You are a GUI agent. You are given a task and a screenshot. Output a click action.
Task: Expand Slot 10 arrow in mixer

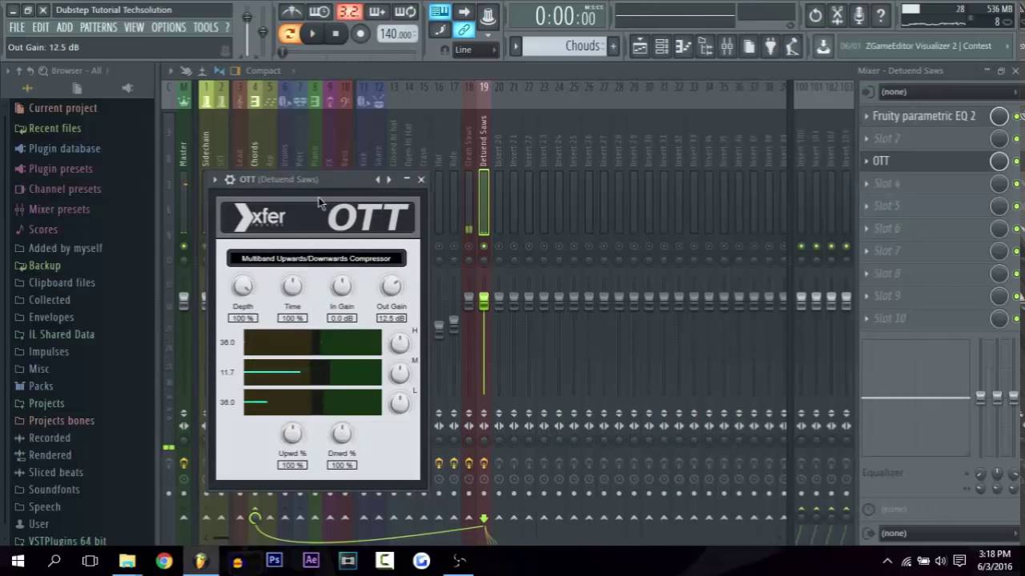866,318
